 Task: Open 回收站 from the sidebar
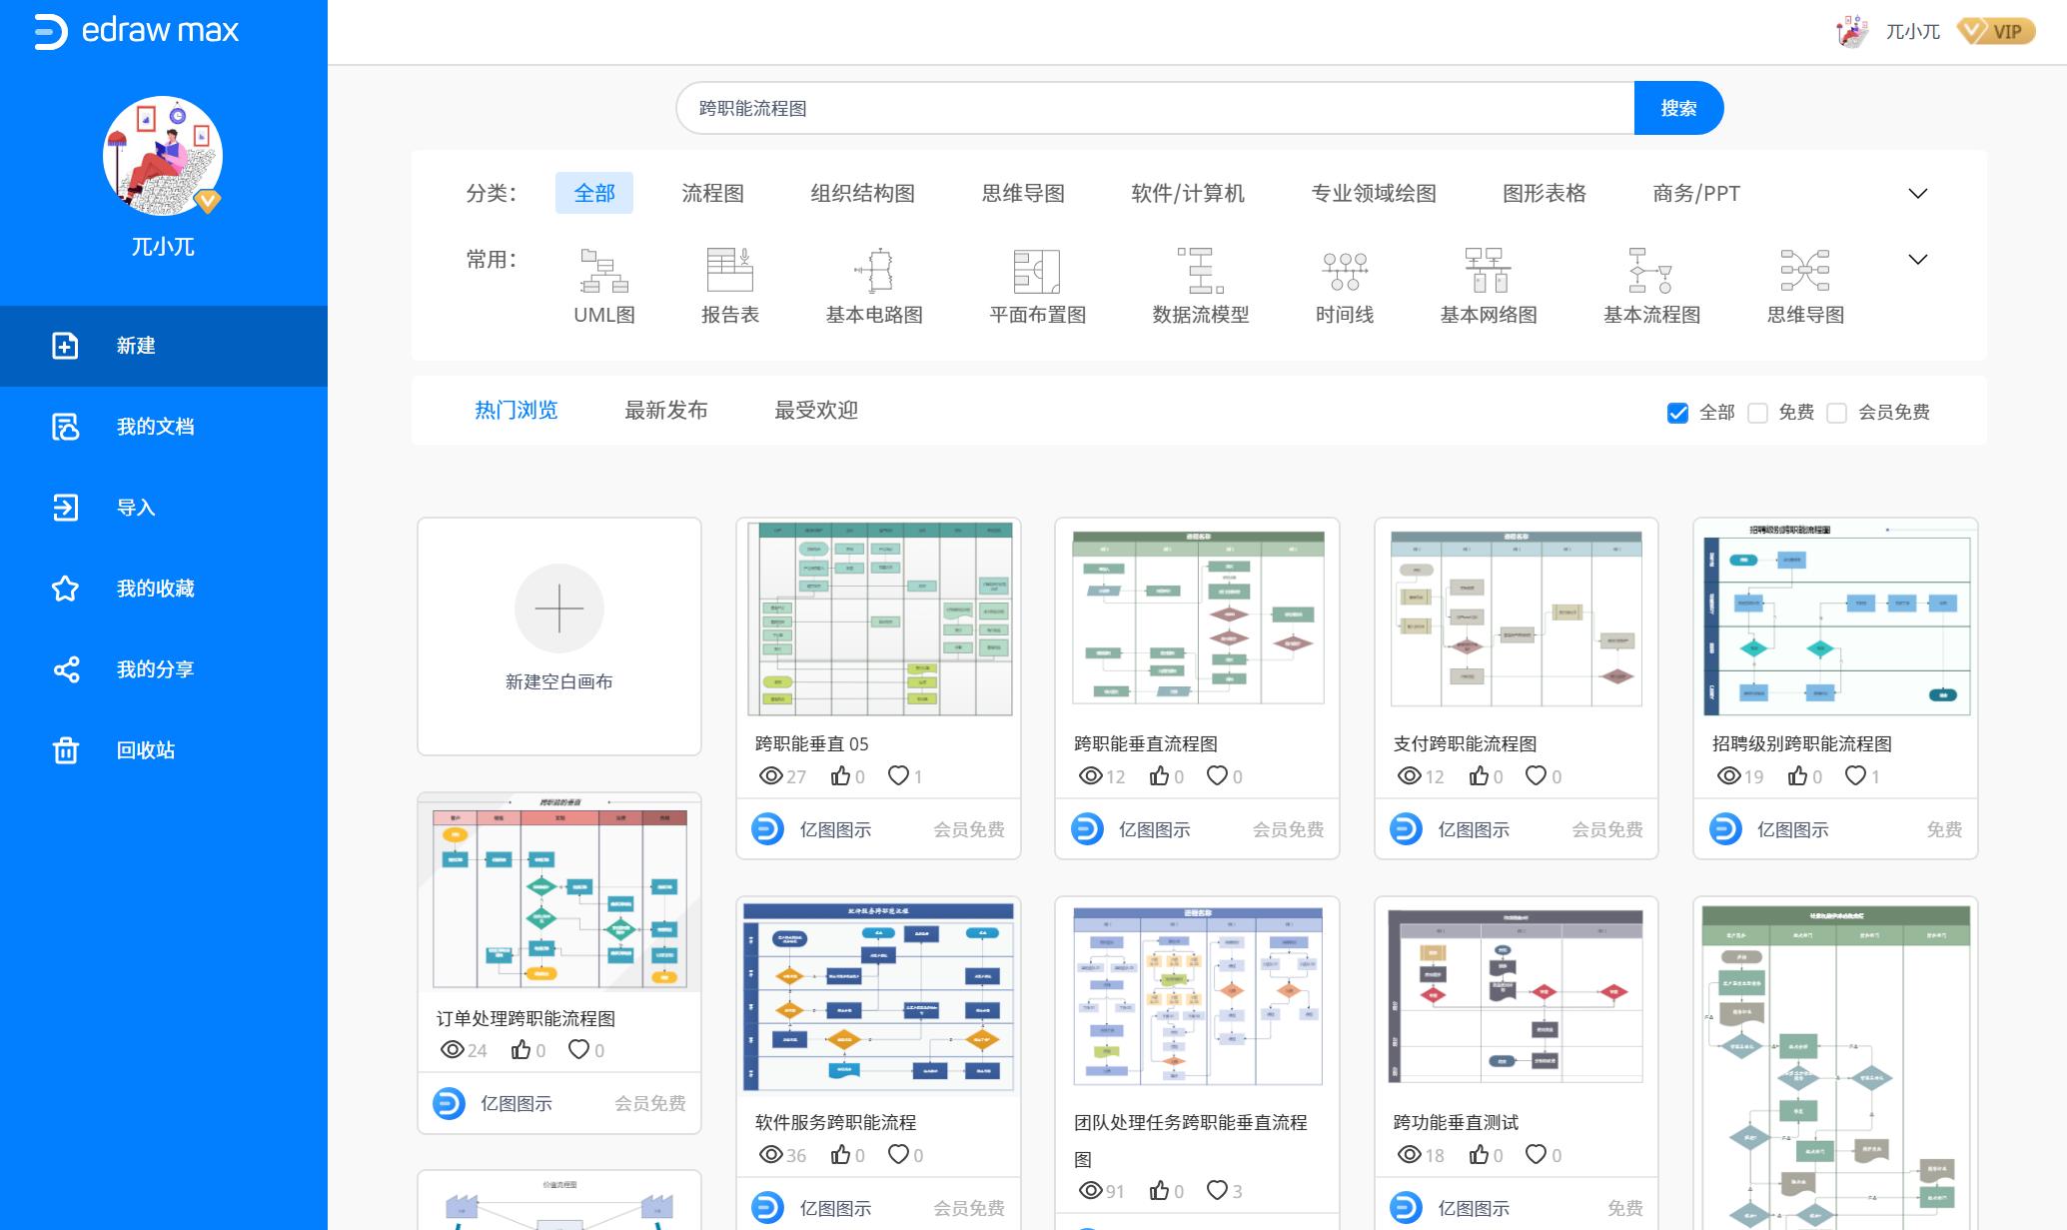click(x=146, y=749)
